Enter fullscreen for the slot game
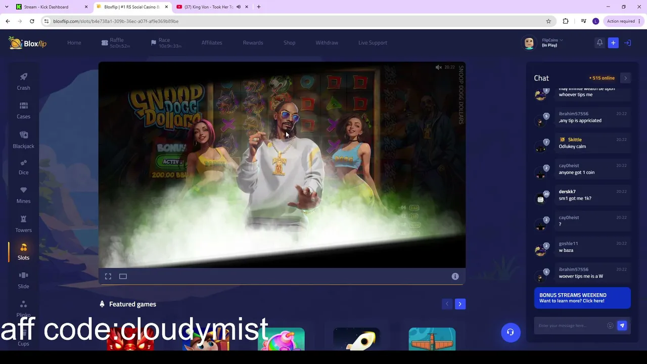Image resolution: width=647 pixels, height=364 pixels. click(x=108, y=277)
